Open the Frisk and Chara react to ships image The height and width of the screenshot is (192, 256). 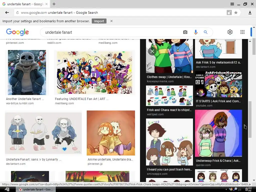pyautogui.click(x=169, y=96)
